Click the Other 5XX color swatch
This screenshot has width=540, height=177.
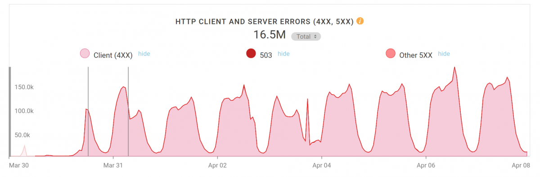coord(390,54)
